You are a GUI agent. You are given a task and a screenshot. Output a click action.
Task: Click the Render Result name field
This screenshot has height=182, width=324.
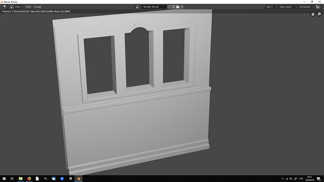pos(154,7)
